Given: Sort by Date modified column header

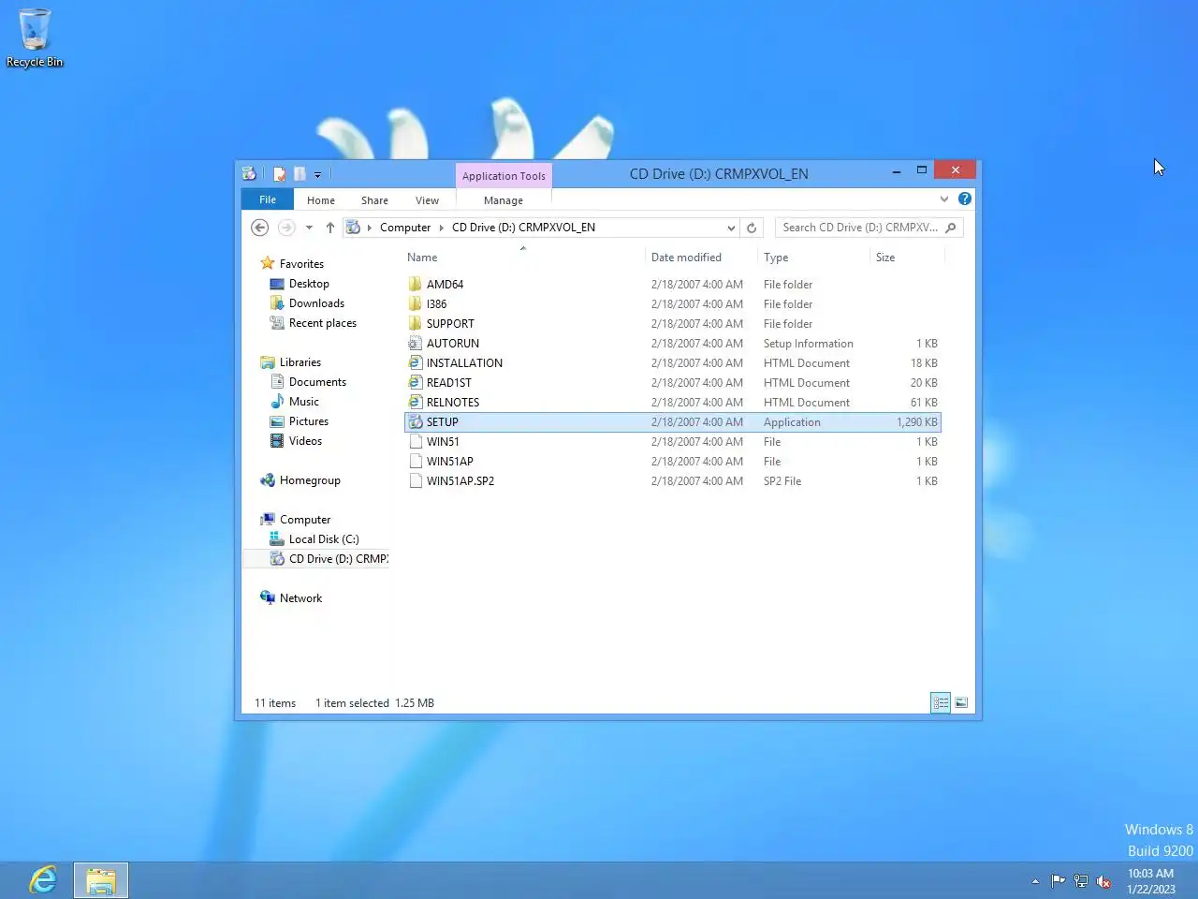Looking at the screenshot, I should coord(686,258).
